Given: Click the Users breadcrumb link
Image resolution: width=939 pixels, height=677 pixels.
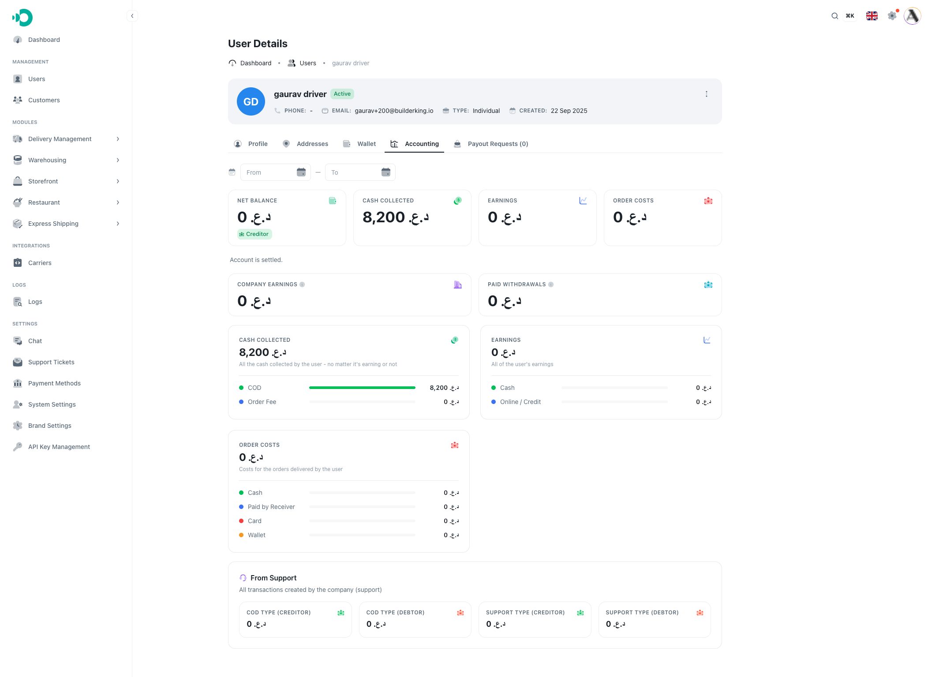Looking at the screenshot, I should point(302,63).
